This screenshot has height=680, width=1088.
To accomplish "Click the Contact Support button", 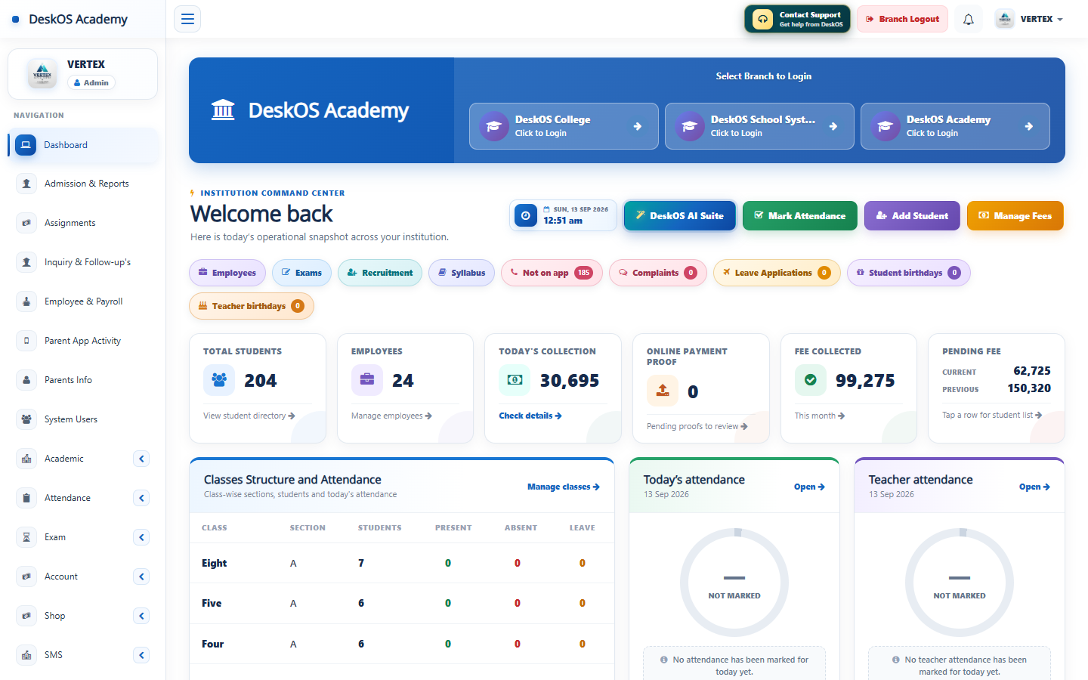I will pos(797,19).
